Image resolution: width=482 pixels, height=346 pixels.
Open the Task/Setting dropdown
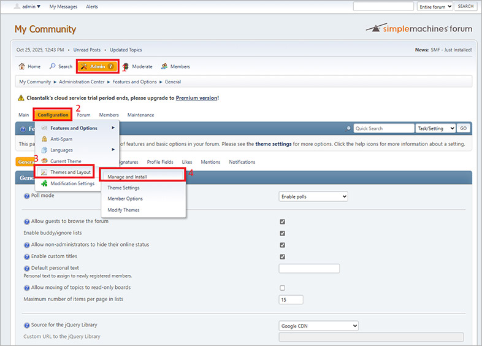click(435, 128)
